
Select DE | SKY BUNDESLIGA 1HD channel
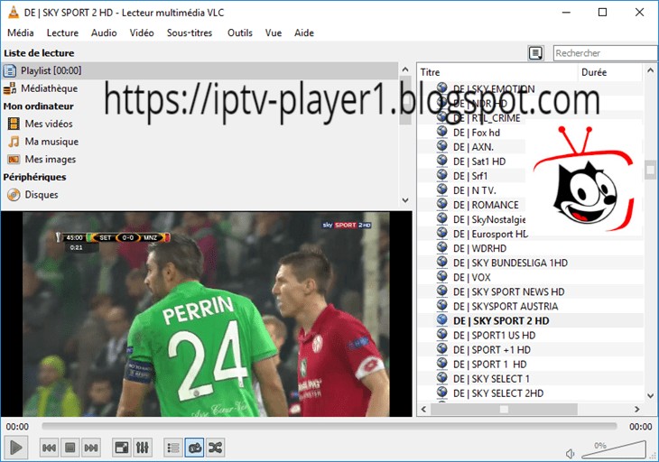(x=511, y=263)
